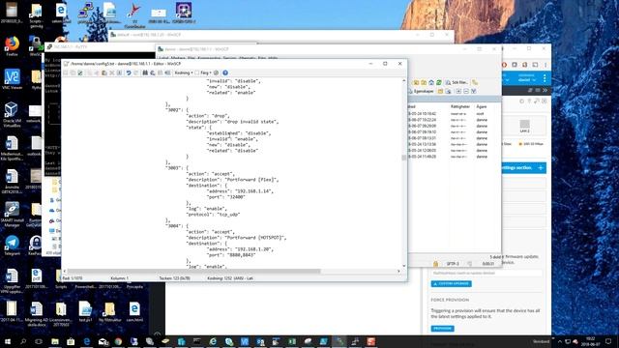Screen dimensions: 619x348
Task: Click the taskbar search magnifier icon
Action: [23, 341]
